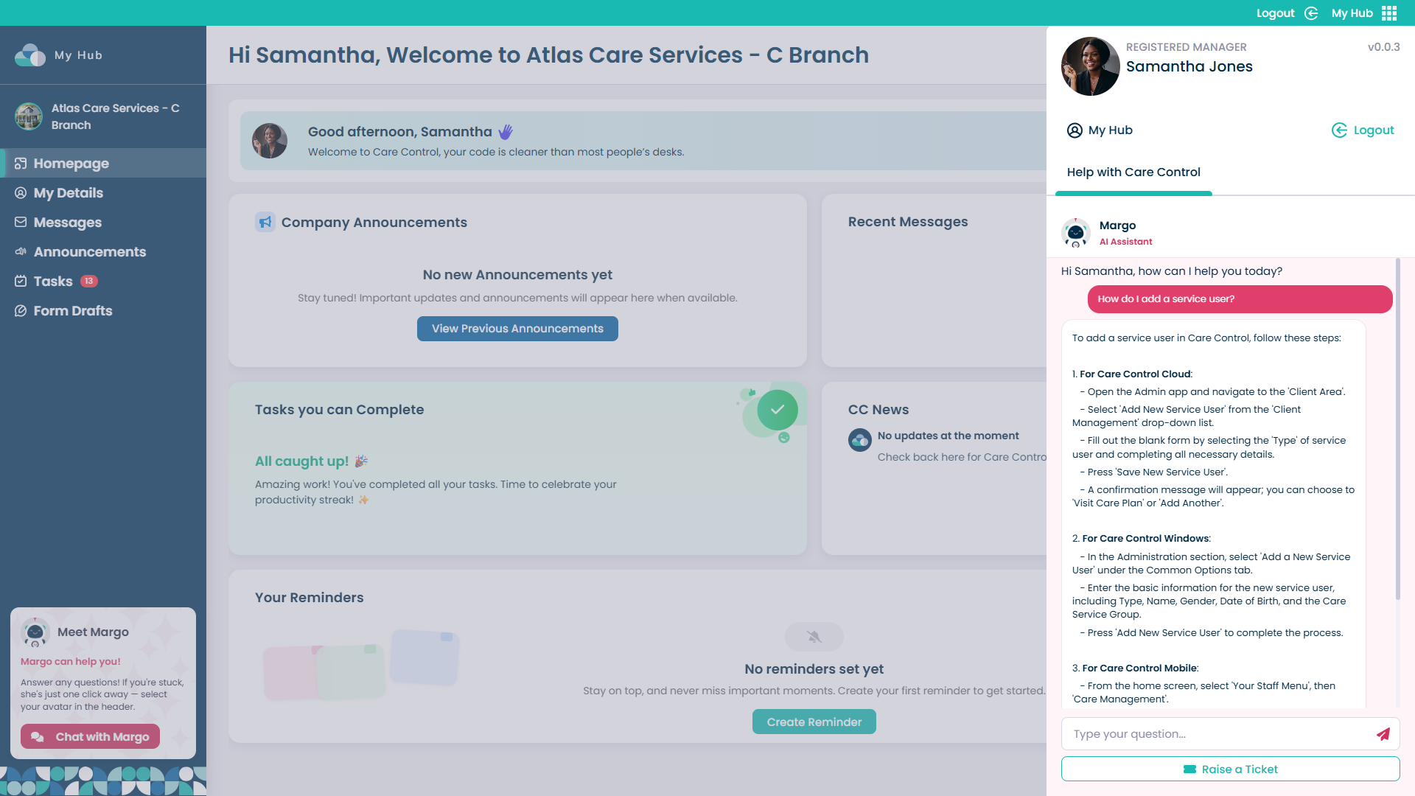1415x796 pixels.
Task: Click Samantha Jones profile picture
Action: (1090, 66)
